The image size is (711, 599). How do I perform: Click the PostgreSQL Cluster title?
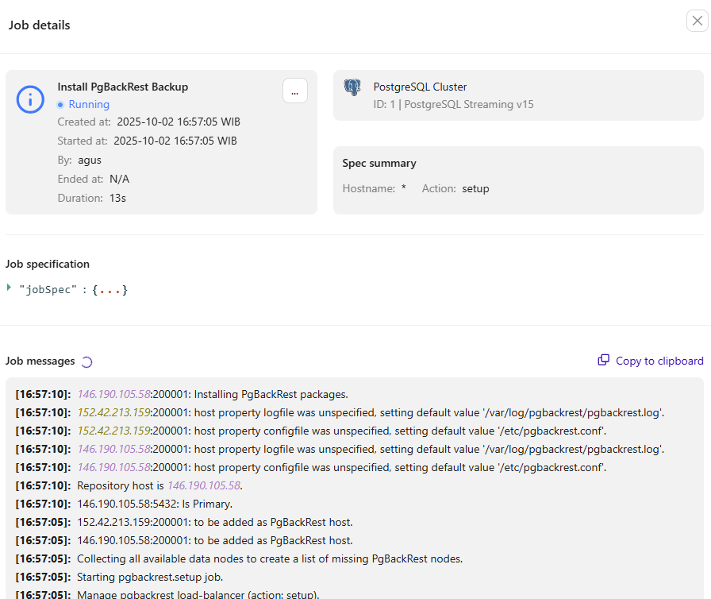(420, 87)
